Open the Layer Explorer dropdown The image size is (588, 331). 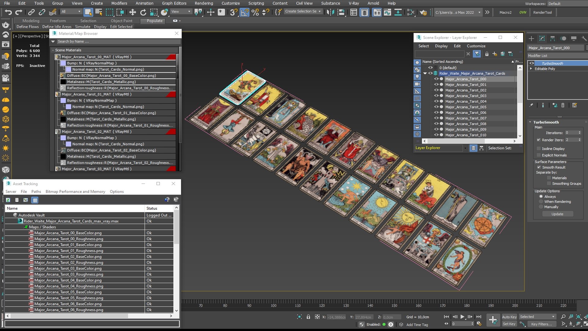[465, 148]
